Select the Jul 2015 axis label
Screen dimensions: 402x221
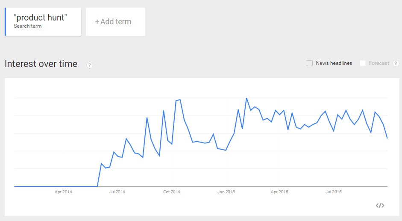(x=333, y=192)
